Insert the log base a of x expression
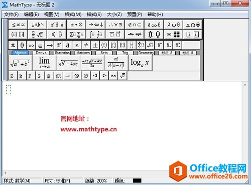The image size is (251, 185). [140, 63]
